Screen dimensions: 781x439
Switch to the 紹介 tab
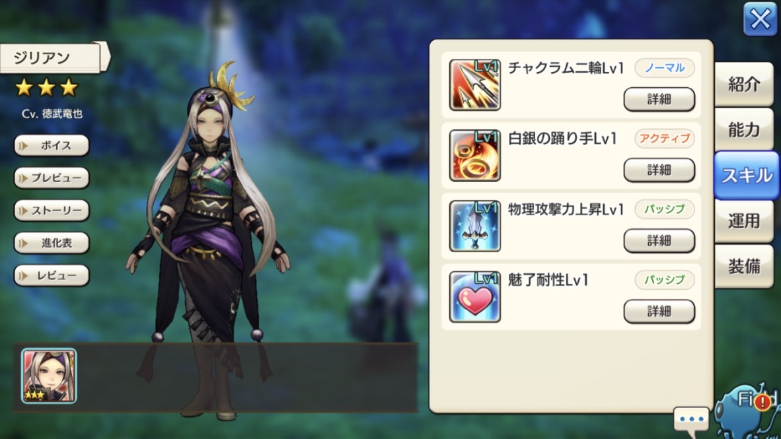coord(743,84)
